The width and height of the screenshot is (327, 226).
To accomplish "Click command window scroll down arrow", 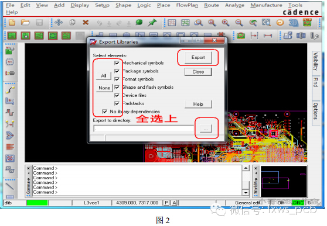I will (x=246, y=193).
